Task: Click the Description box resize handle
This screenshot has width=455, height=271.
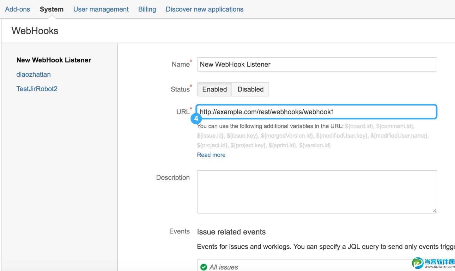Action: pos(434,211)
